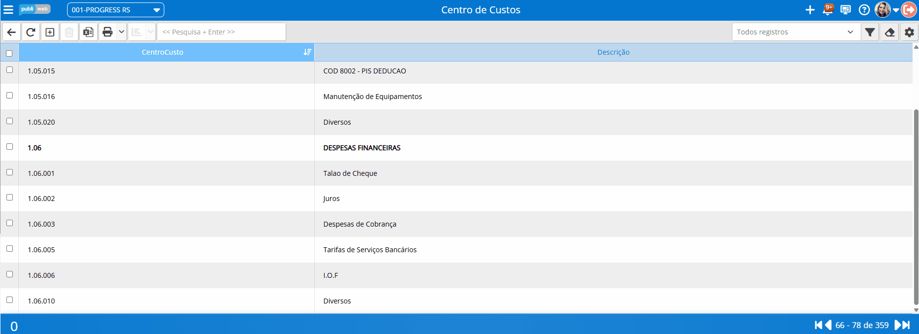
Task: Select COD 8002 - PIS DEDUCAO description
Action: pos(365,71)
